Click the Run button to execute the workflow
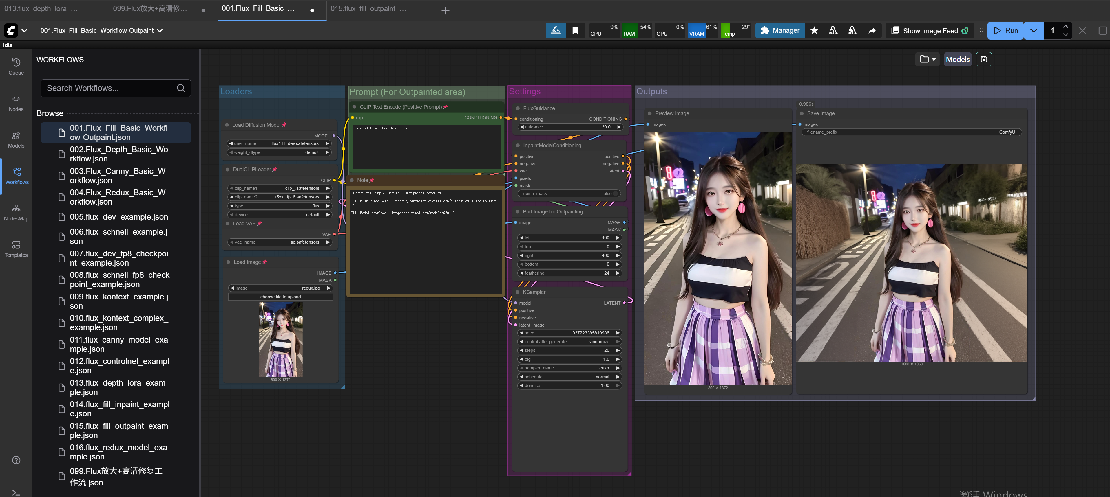The height and width of the screenshot is (497, 1110). coord(1006,30)
